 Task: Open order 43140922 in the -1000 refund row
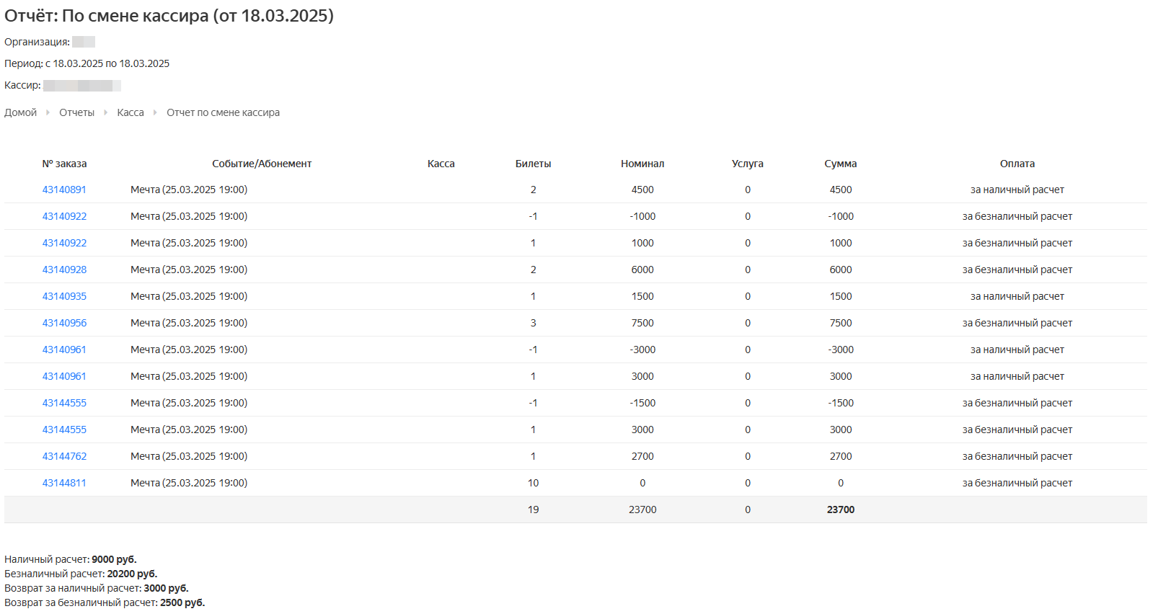click(64, 216)
